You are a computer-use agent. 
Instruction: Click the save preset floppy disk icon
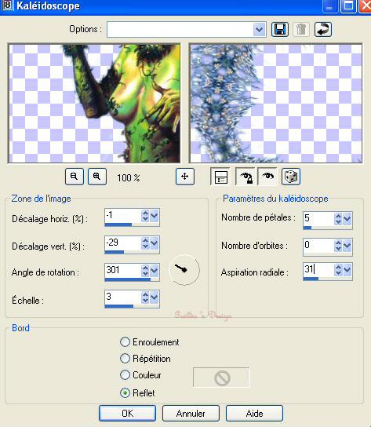click(x=280, y=29)
